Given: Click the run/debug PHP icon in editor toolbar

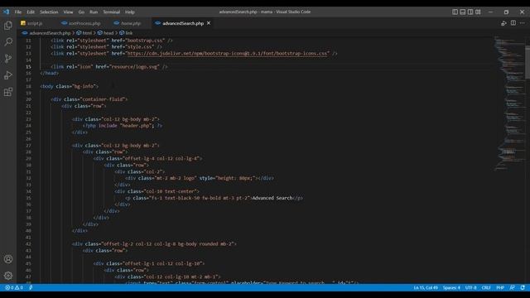Looking at the screenshot, I should (x=503, y=23).
